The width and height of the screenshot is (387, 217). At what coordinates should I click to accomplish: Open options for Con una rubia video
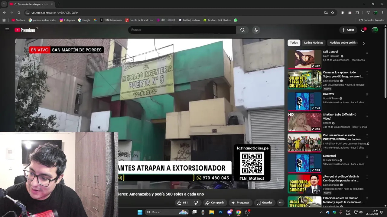click(367, 136)
